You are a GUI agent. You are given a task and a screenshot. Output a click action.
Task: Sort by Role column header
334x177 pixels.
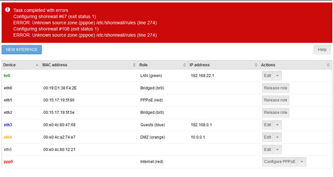point(163,65)
